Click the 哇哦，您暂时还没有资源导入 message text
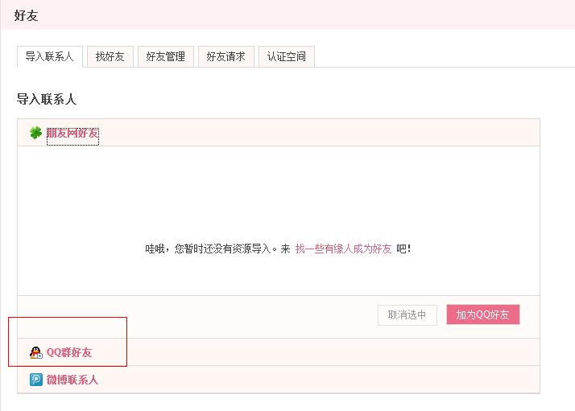Screen dimensions: 575x411 [209, 249]
